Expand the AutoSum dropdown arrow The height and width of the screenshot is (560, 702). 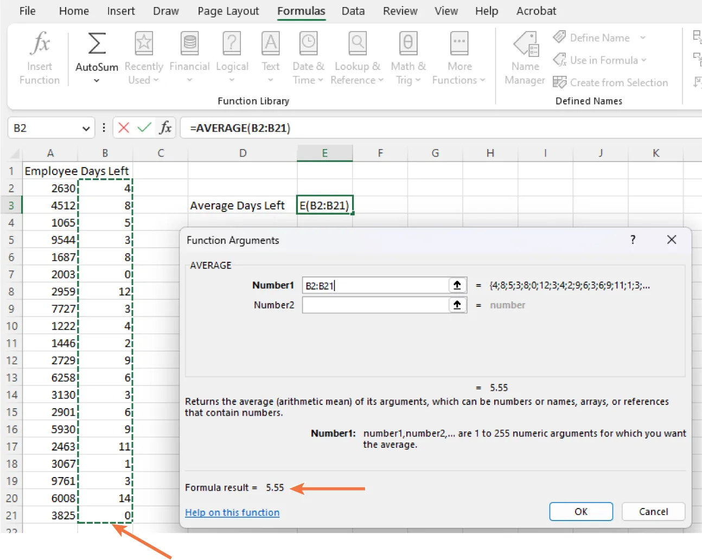tap(96, 80)
